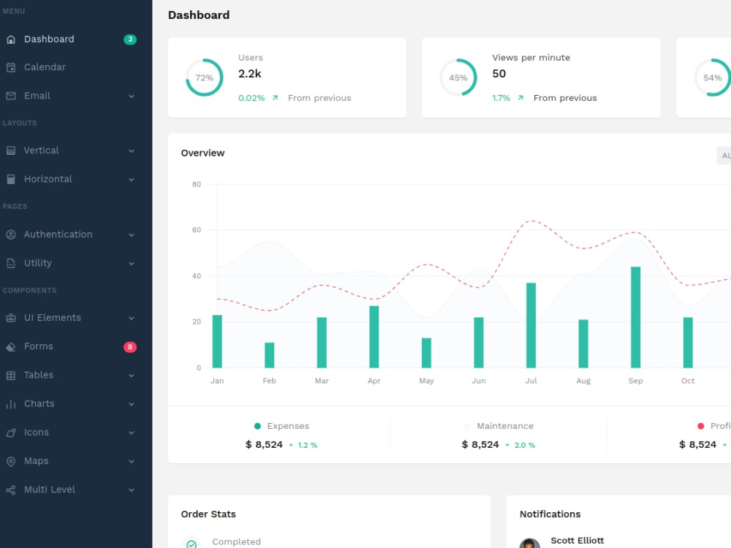
Task: Click the Maps location pin icon
Action: pos(11,462)
